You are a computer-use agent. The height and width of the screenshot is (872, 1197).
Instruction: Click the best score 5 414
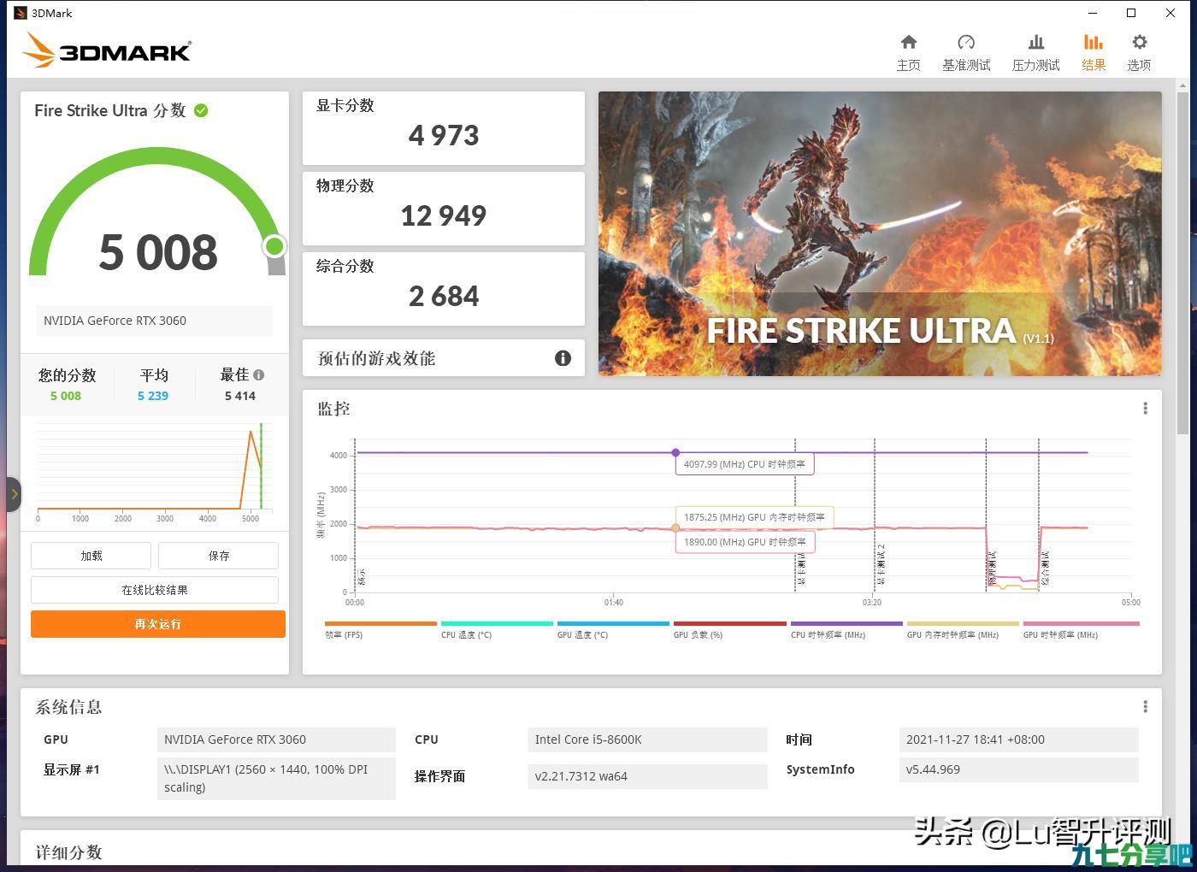(240, 396)
